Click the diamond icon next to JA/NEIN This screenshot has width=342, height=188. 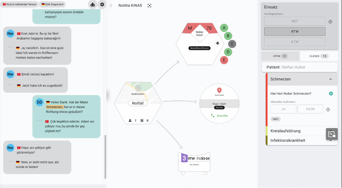point(328,109)
